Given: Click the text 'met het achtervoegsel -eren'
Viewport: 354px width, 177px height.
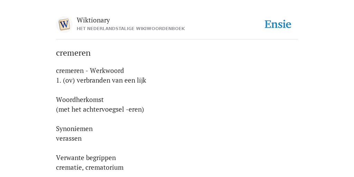Looking at the screenshot, I should coord(100,110).
